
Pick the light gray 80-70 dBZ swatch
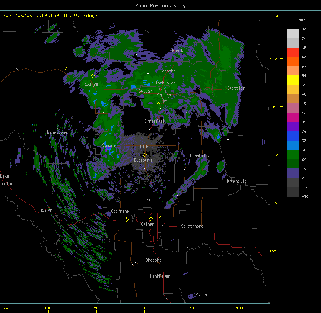tap(293, 34)
